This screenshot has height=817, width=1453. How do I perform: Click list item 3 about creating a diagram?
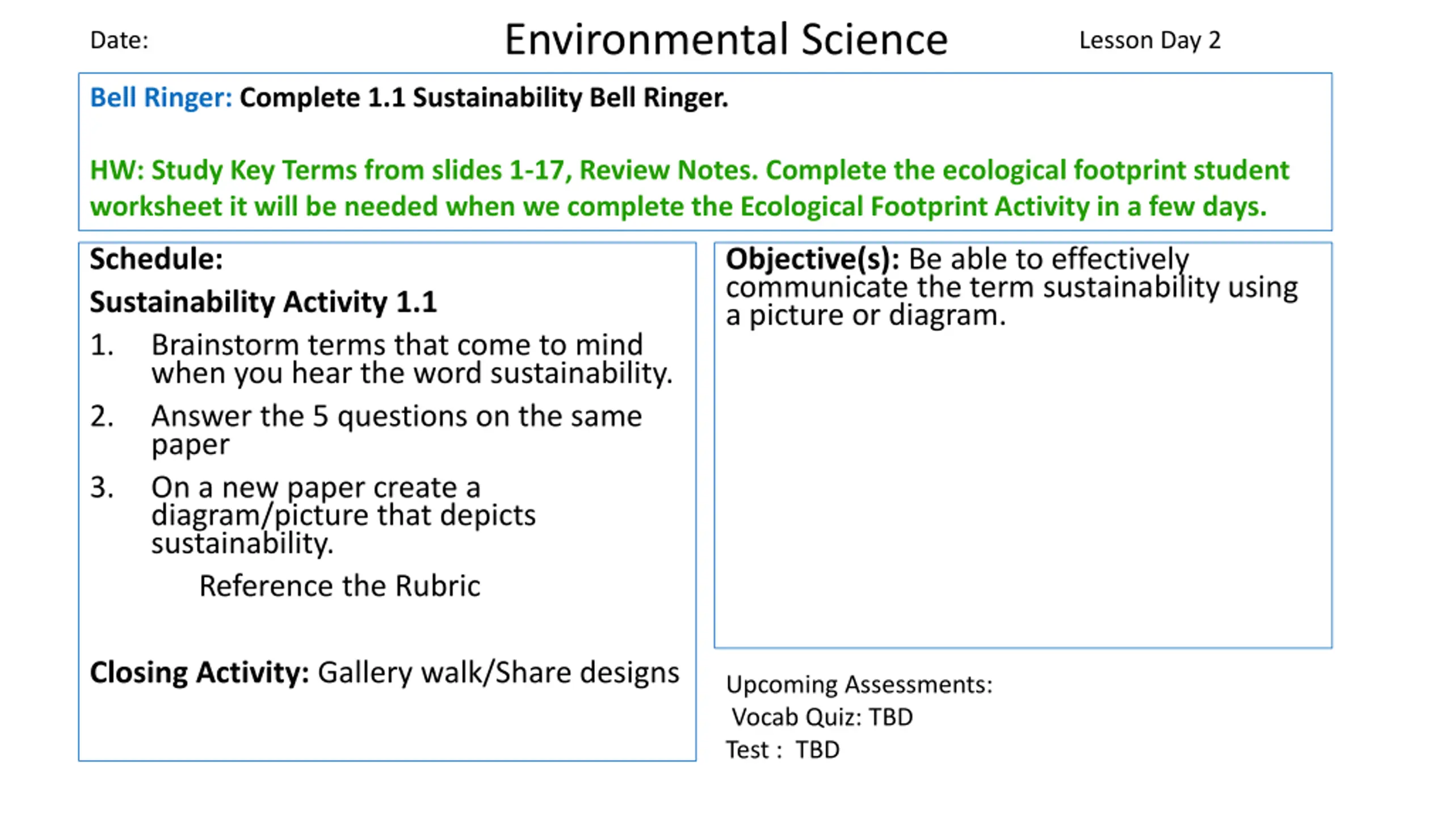pyautogui.click(x=313, y=515)
